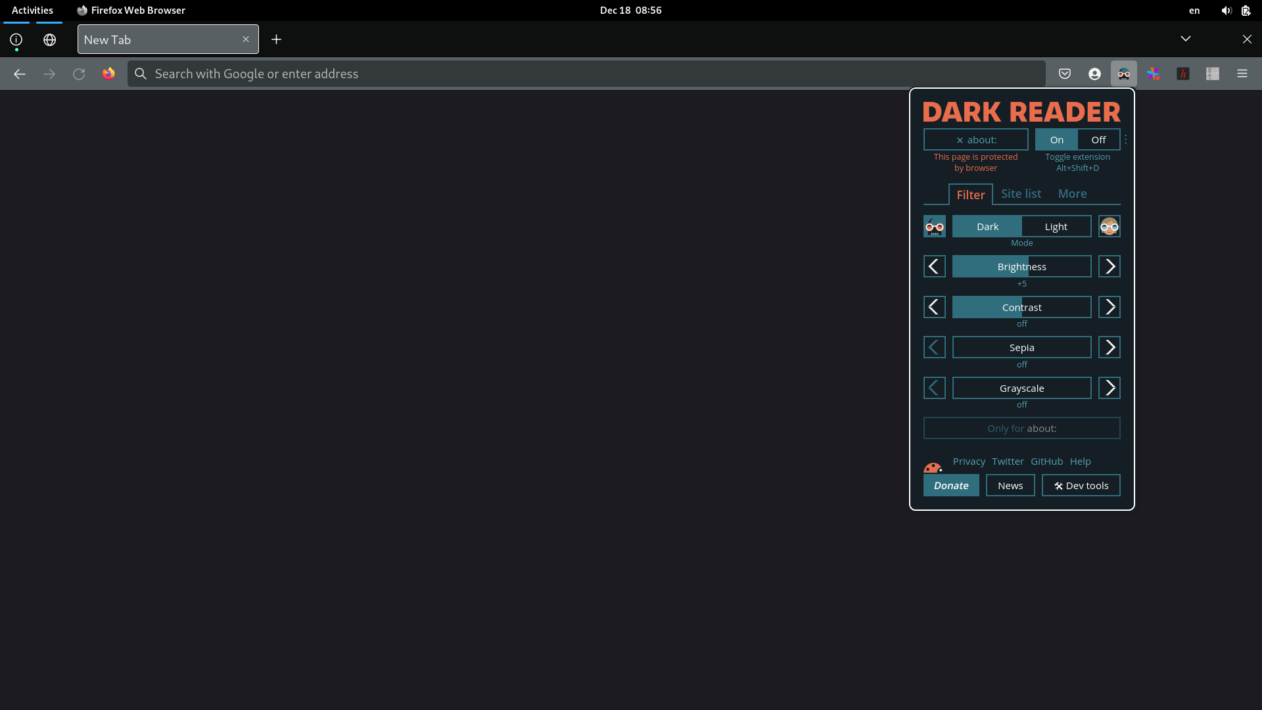Keep the extension On
Viewport: 1262px width, 710px height.
click(x=1056, y=139)
